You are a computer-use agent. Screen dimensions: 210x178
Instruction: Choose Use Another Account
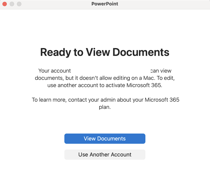point(105,155)
